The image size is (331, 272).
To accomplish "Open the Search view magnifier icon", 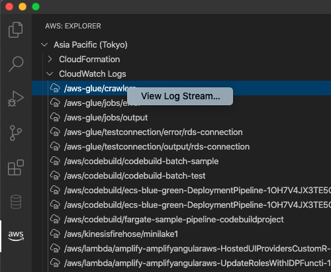I will pos(16,64).
